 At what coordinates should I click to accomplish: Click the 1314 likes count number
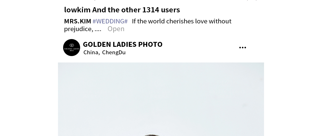tap(151, 10)
